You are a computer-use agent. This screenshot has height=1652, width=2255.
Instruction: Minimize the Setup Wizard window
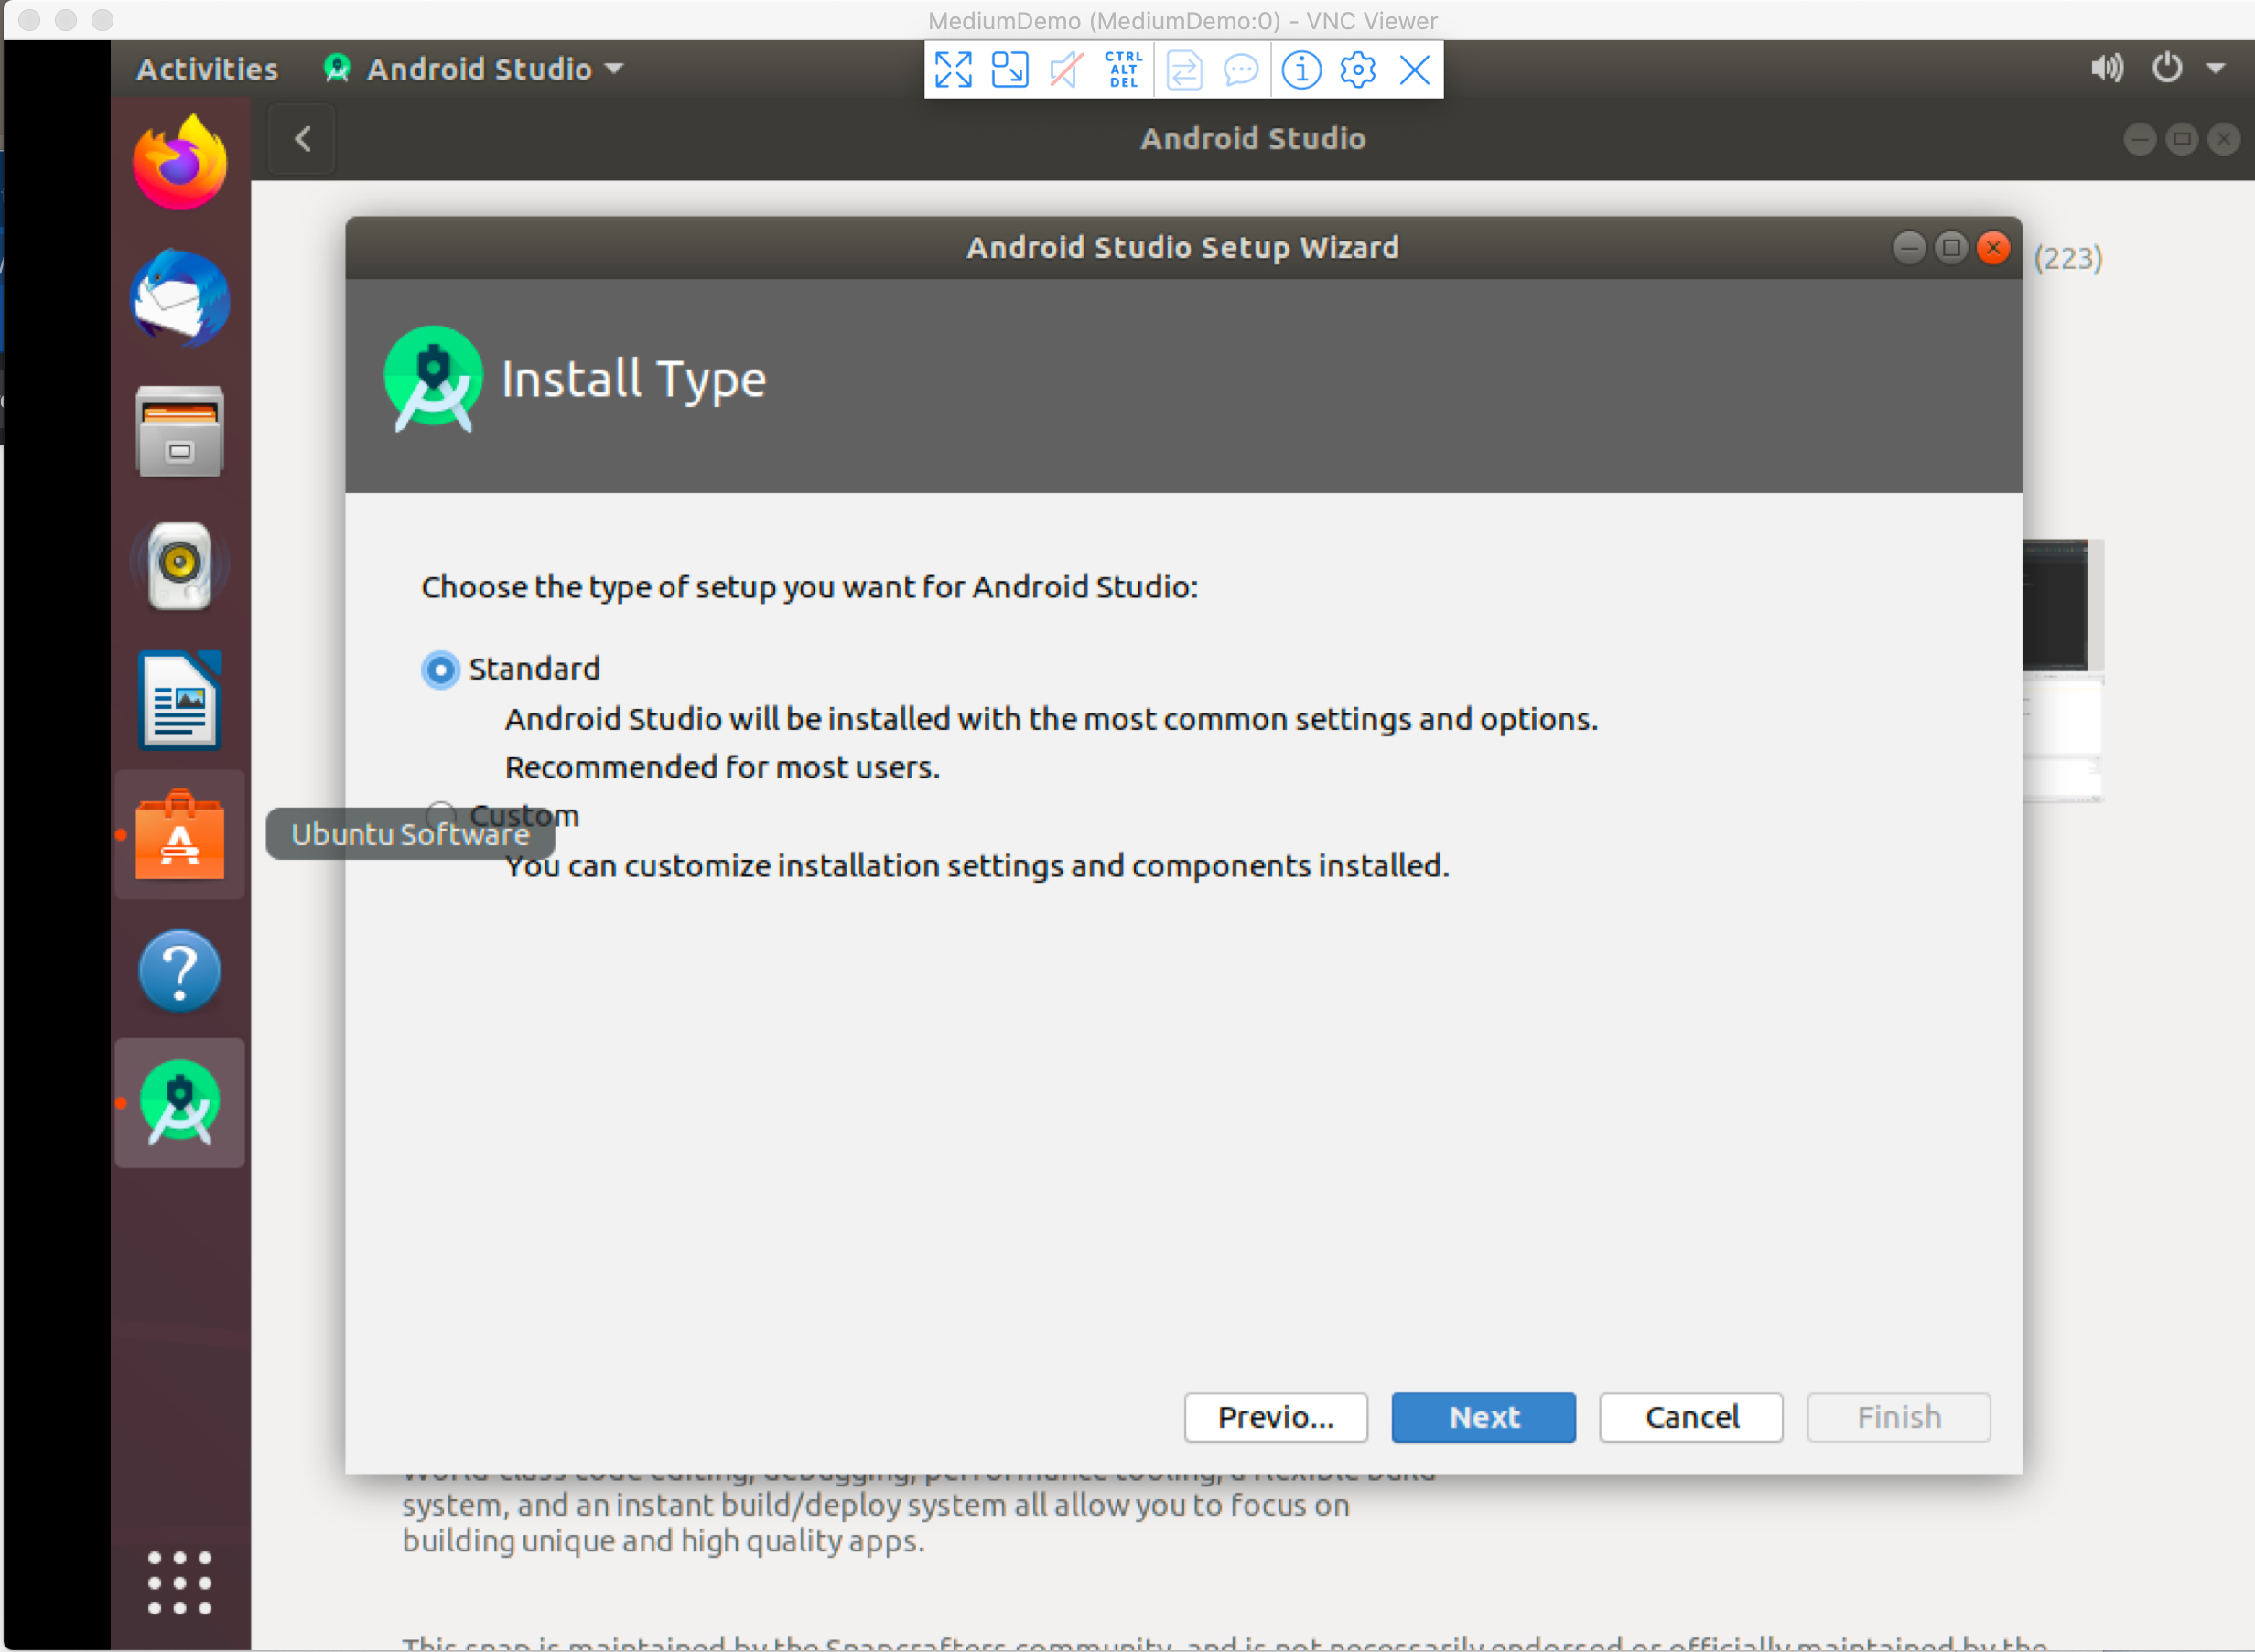tap(1909, 247)
